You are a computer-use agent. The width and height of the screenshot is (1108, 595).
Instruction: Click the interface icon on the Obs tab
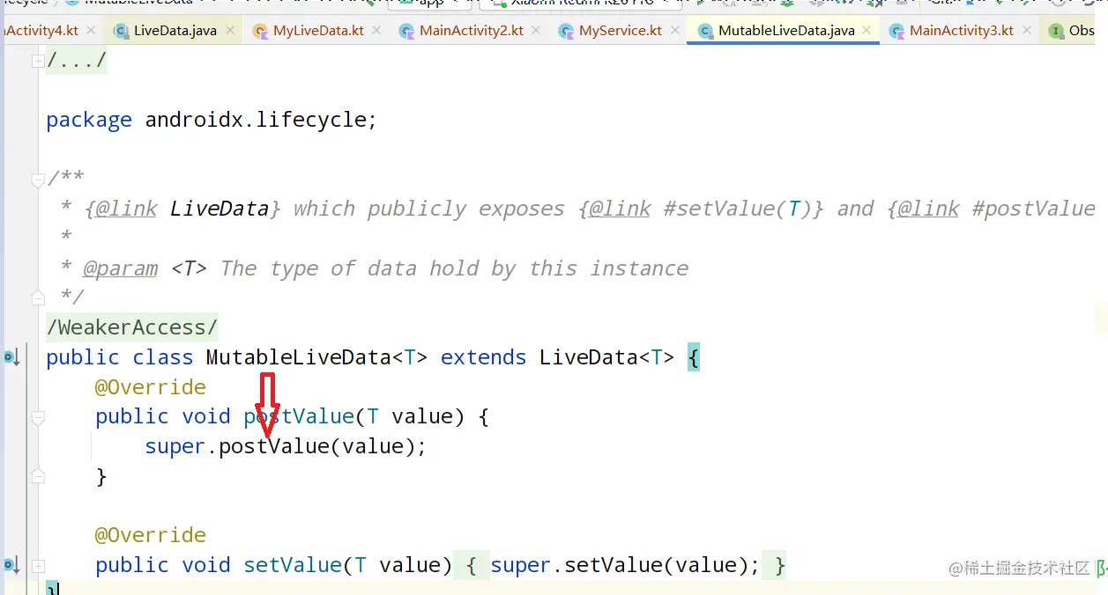[x=1056, y=31]
